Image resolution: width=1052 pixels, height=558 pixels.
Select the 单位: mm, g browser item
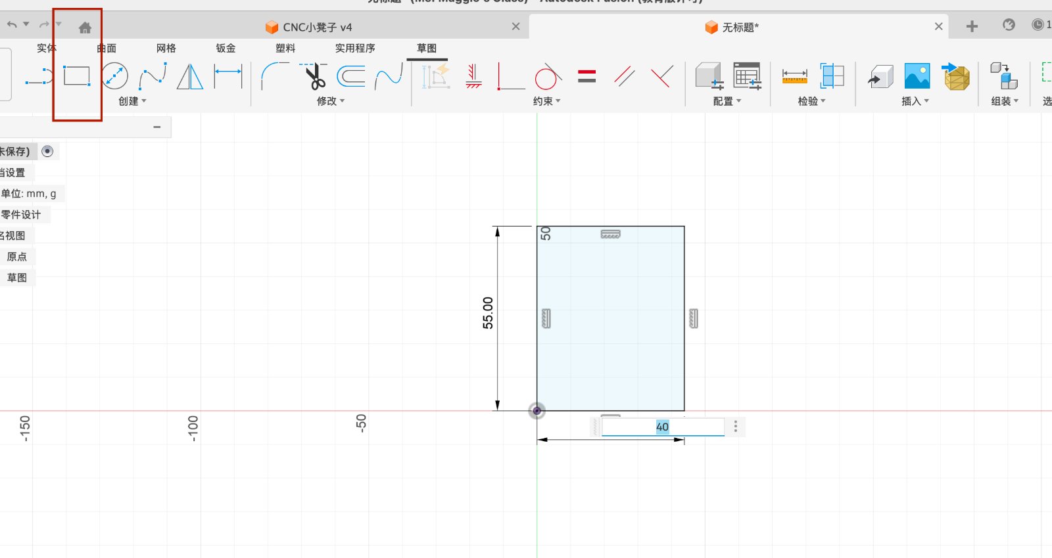pos(29,194)
